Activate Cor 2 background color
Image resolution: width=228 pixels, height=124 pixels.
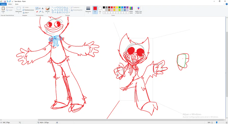click(x=100, y=10)
